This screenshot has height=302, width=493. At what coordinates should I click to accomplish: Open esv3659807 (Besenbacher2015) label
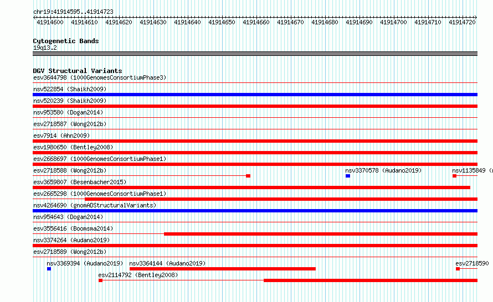coord(80,182)
